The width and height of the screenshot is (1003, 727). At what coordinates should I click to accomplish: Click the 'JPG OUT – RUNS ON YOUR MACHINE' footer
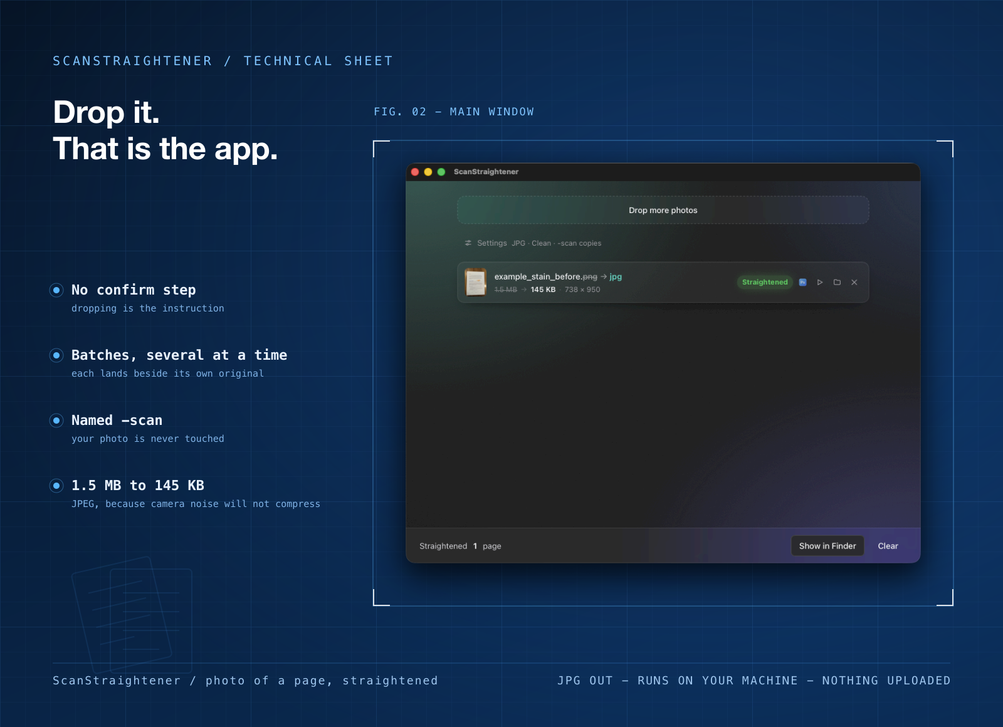point(678,681)
